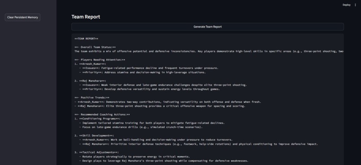Click Generate Team Report button
361x165 pixels.
click(x=207, y=27)
